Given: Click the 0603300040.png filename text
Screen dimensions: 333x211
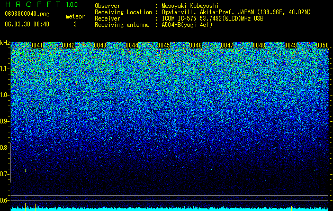Looking at the screenshot, I should click(x=27, y=14).
